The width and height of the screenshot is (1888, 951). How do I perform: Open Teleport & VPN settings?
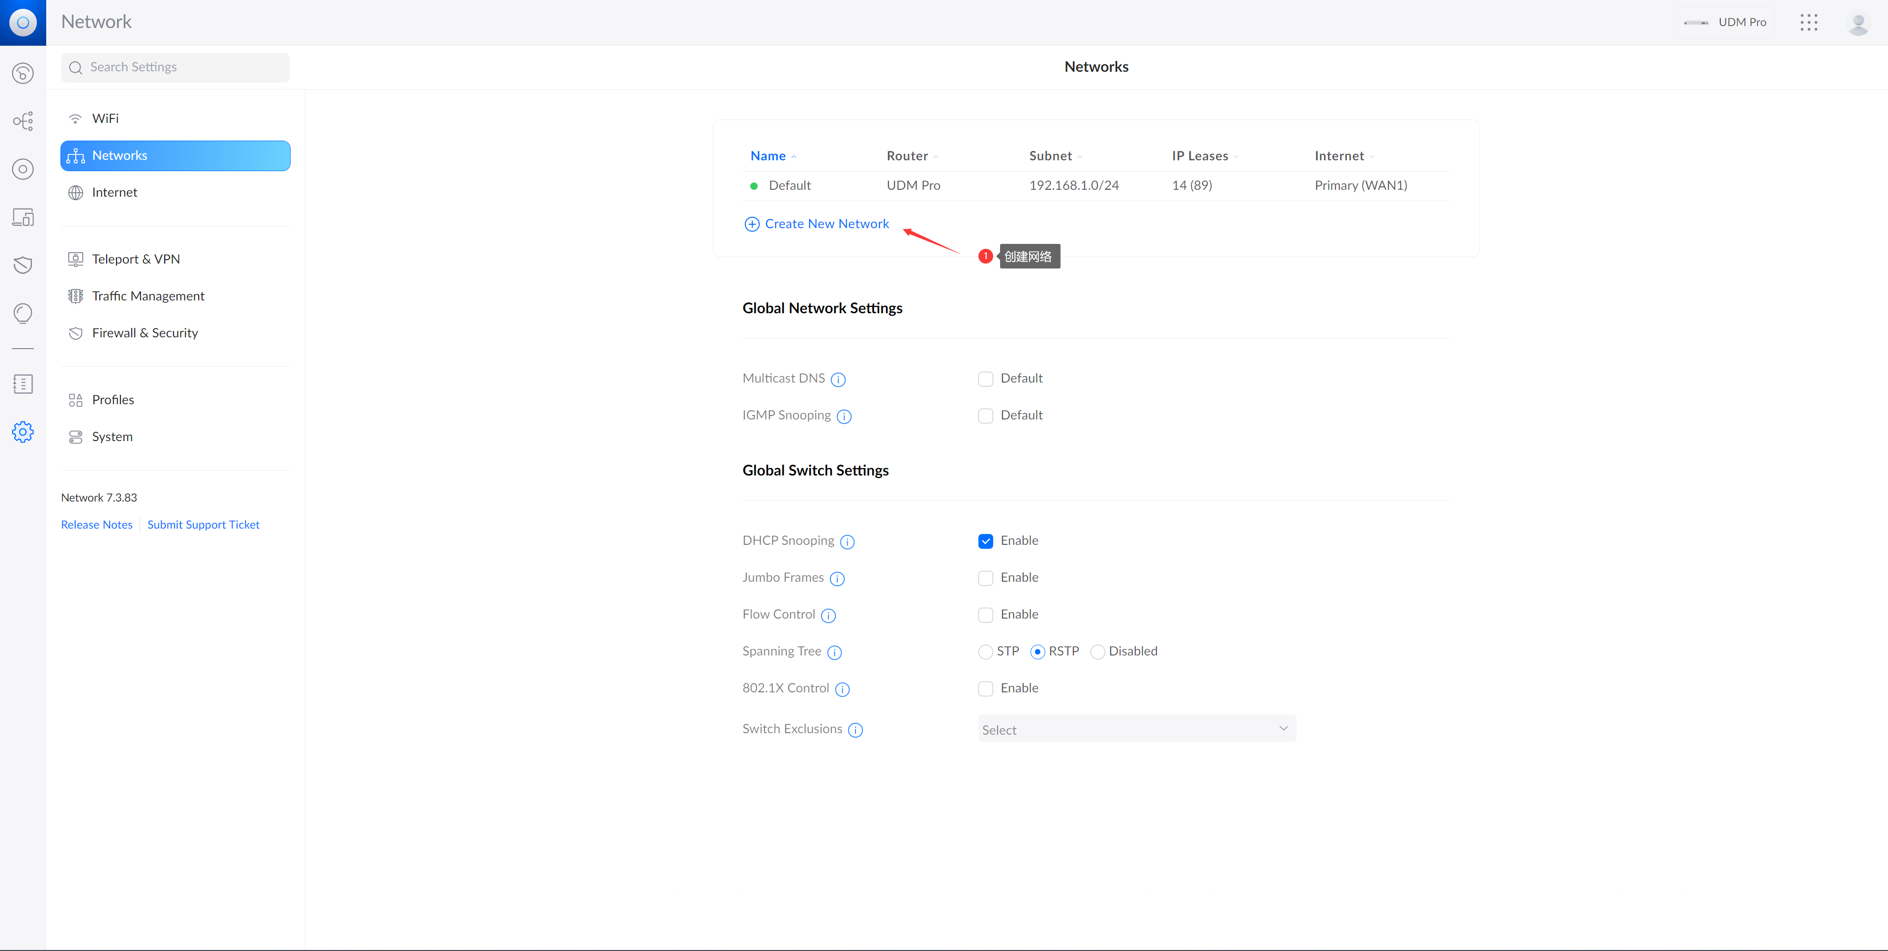[x=175, y=260]
